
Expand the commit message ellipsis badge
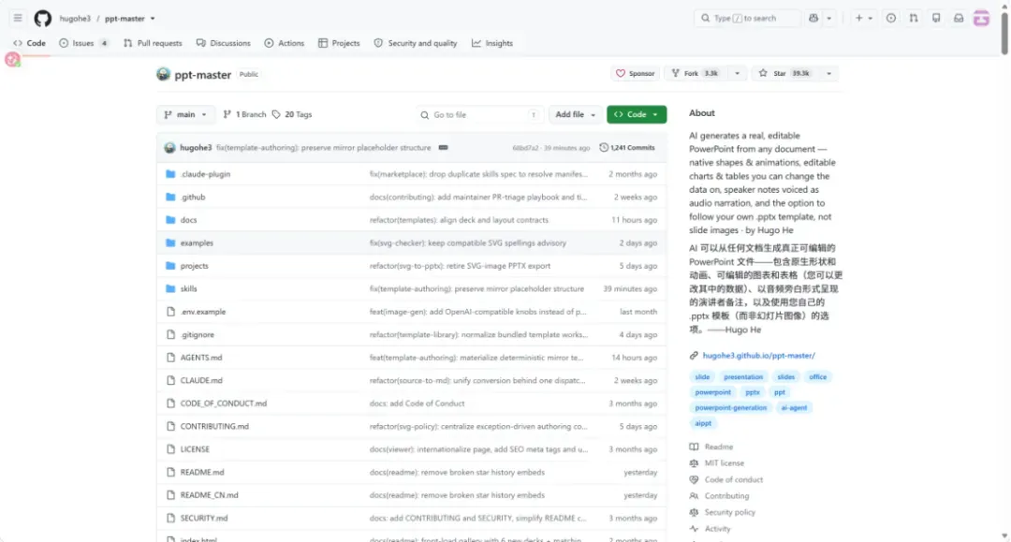tap(443, 148)
